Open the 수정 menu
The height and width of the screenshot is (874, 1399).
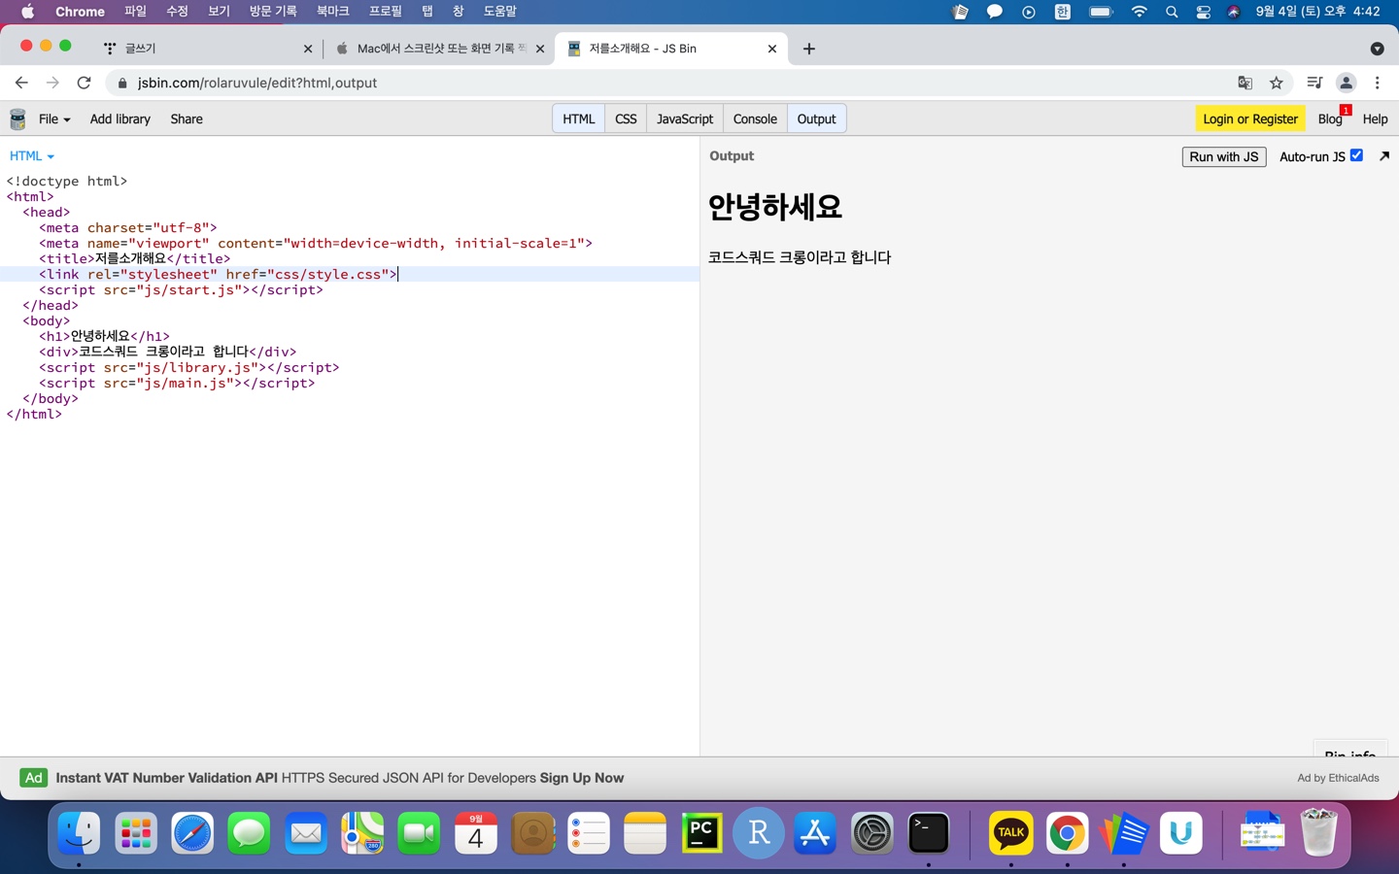177,12
